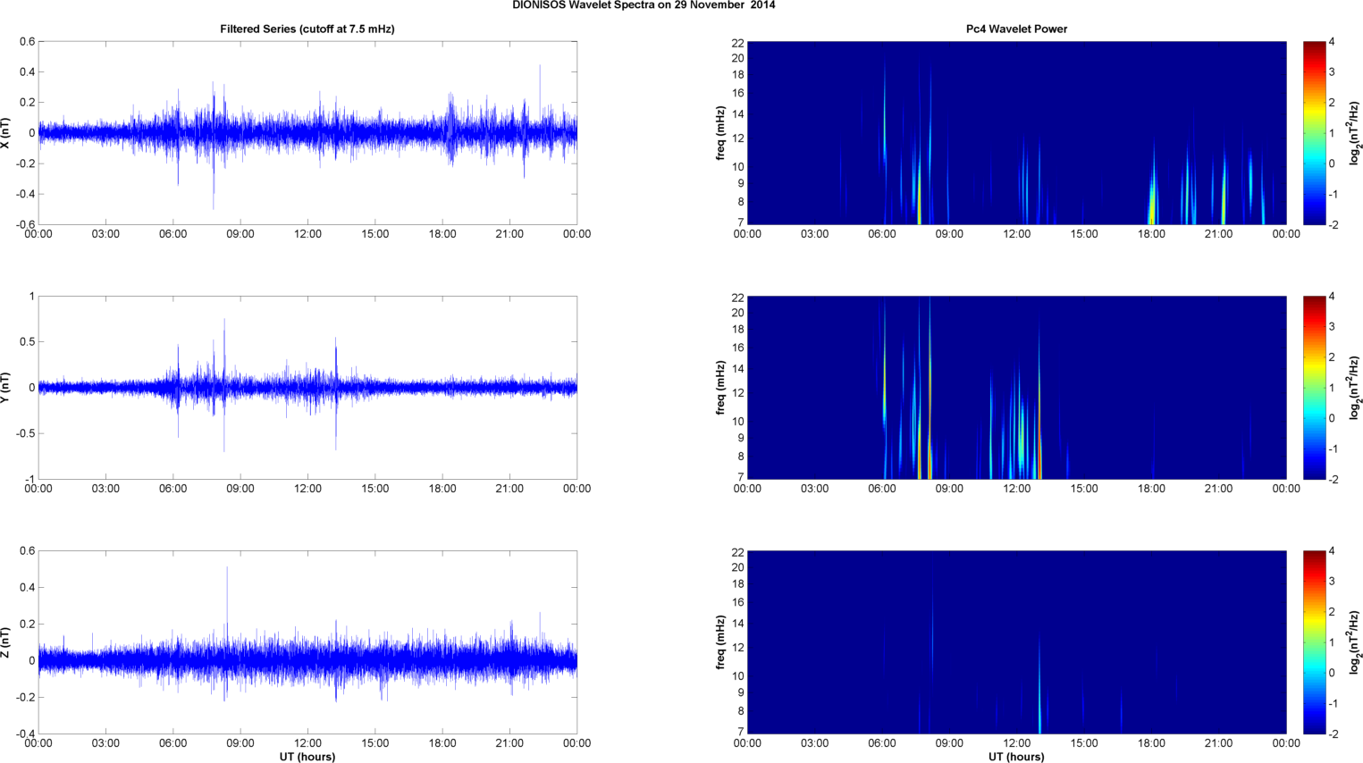This screenshot has width=1363, height=763.
Task: Click the -0.4 tick on the Z (nT) axis
Action: [26, 734]
